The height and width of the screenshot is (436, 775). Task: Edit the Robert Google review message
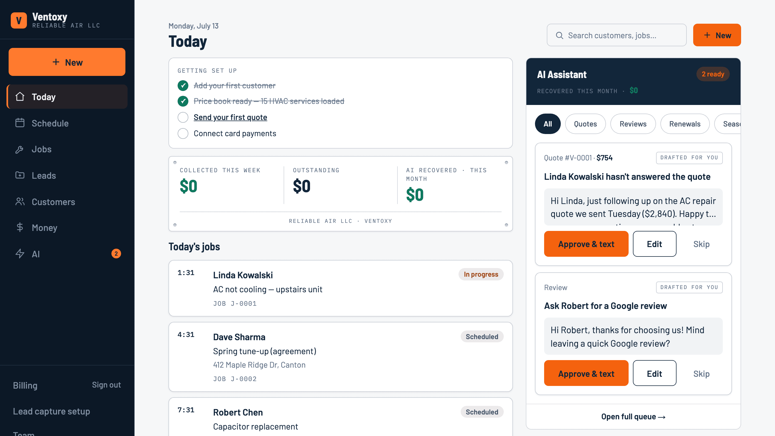[x=654, y=373]
